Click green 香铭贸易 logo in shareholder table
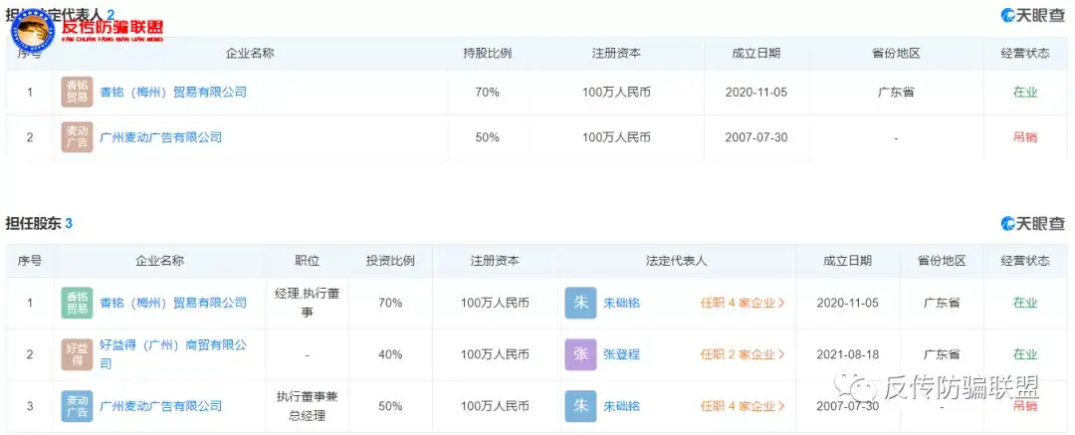Image resolution: width=1075 pixels, height=435 pixels. tap(77, 303)
